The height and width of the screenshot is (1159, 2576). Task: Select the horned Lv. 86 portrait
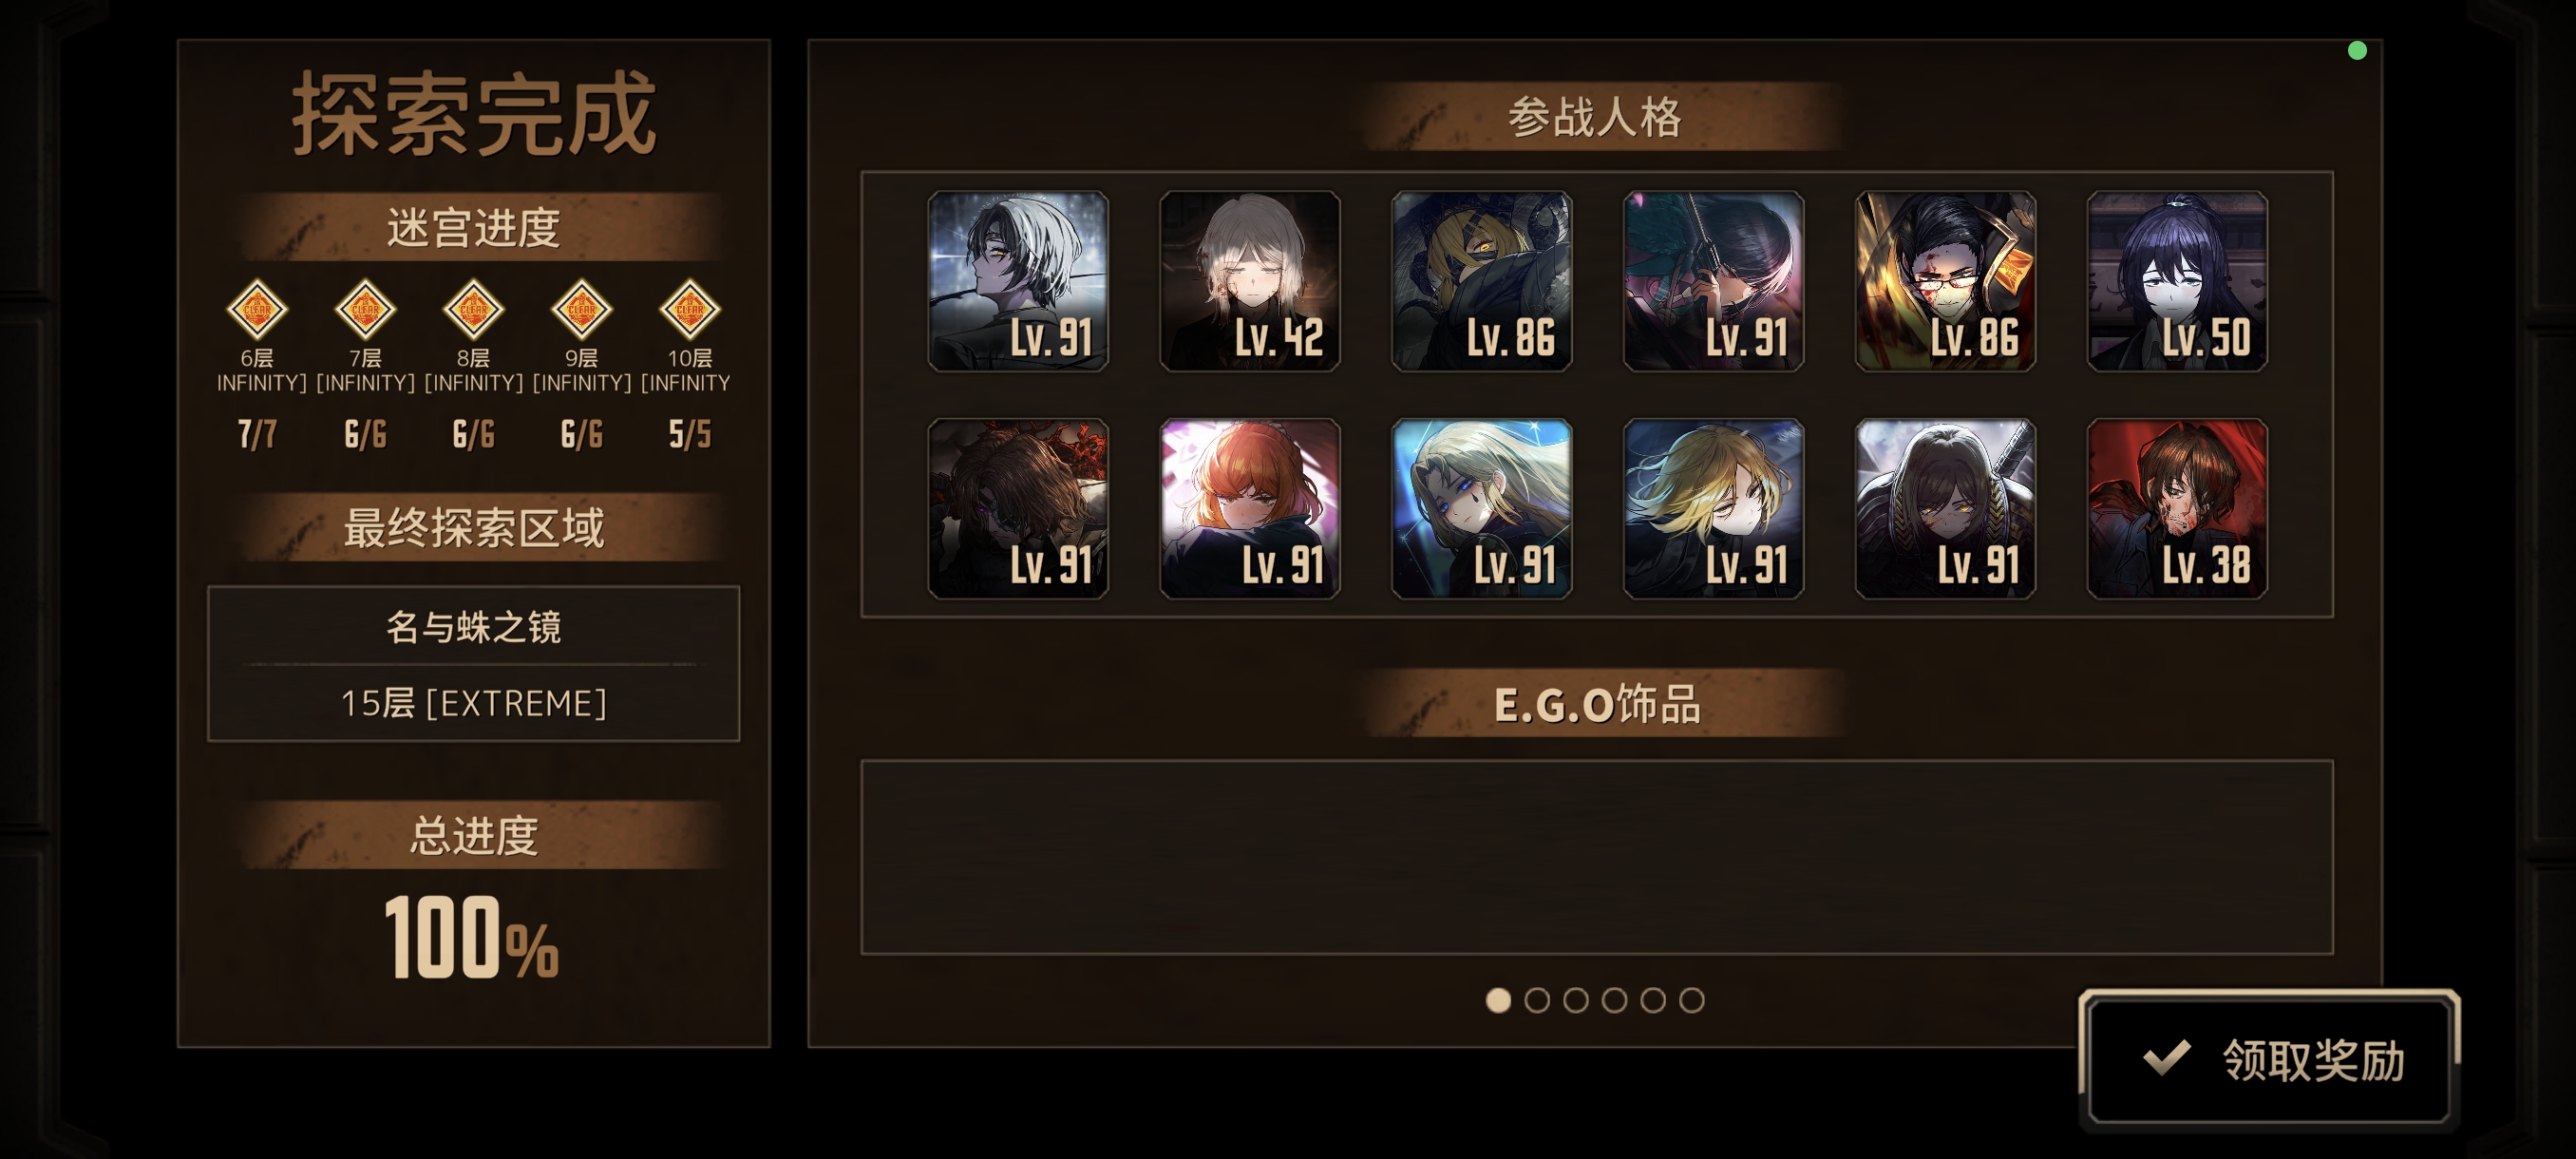point(1482,281)
